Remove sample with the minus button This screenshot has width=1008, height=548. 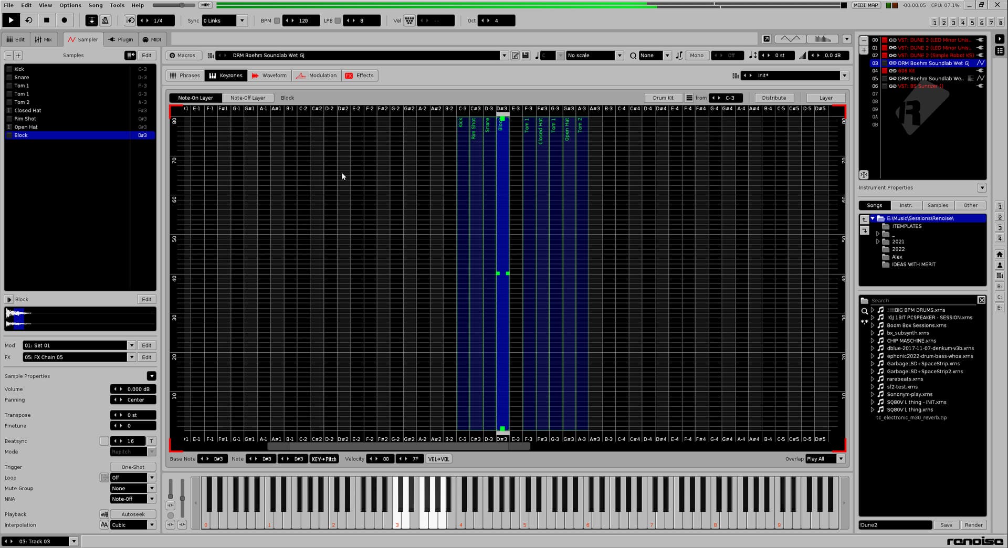pos(8,55)
